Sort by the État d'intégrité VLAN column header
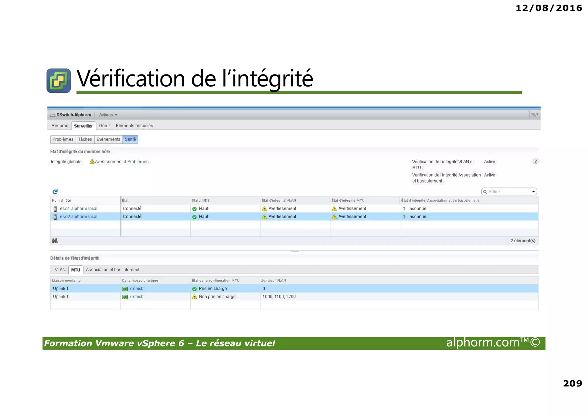588x416 pixels. pos(295,200)
